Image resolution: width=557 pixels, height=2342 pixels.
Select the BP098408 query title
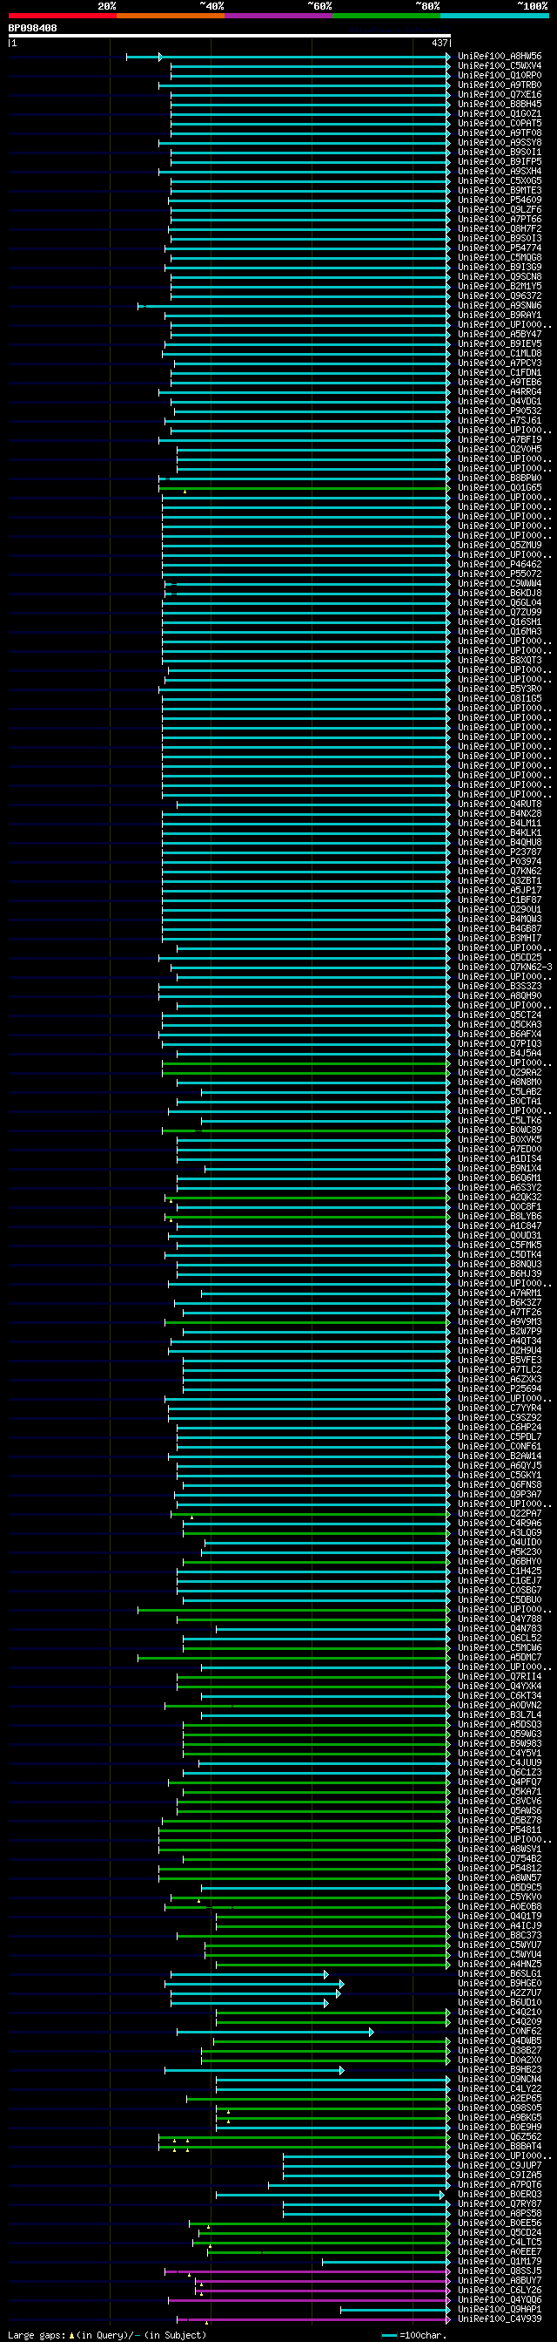tap(33, 28)
